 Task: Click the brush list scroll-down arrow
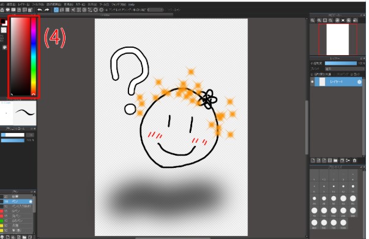34,233
